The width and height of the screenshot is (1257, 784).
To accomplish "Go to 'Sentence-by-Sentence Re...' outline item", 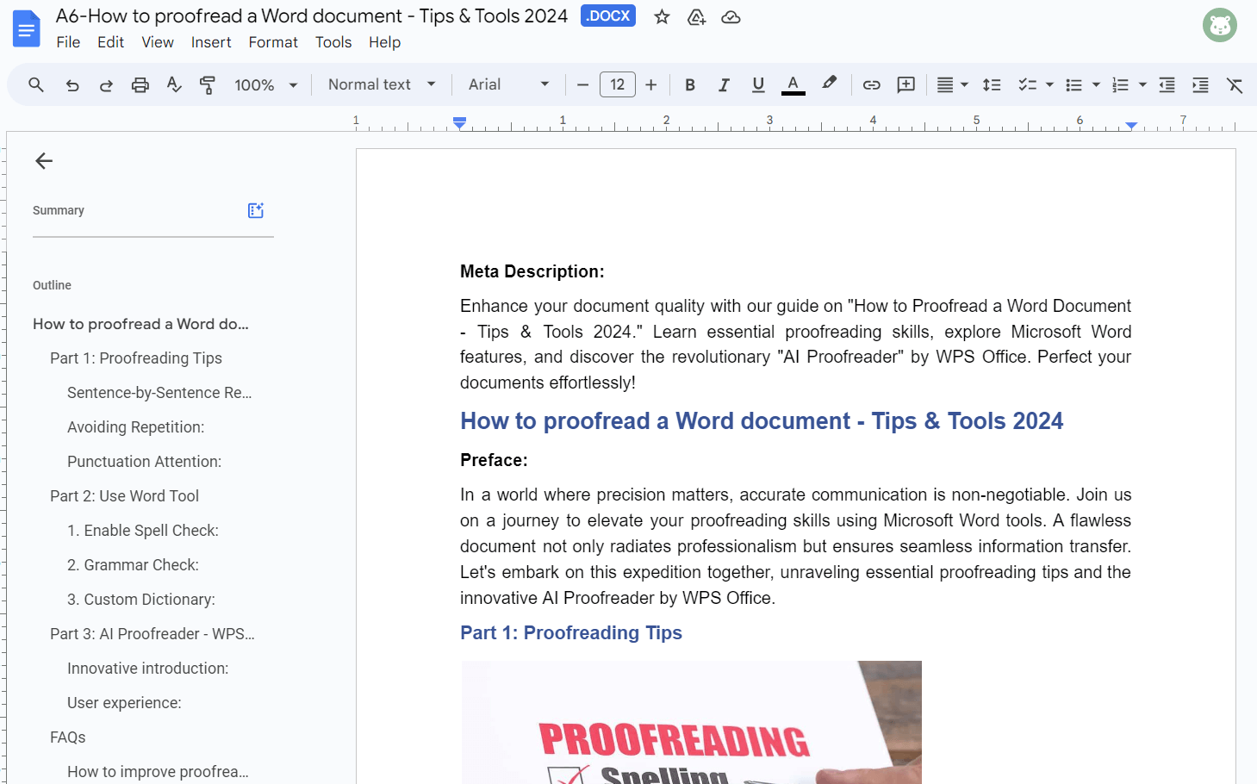I will pos(159,393).
